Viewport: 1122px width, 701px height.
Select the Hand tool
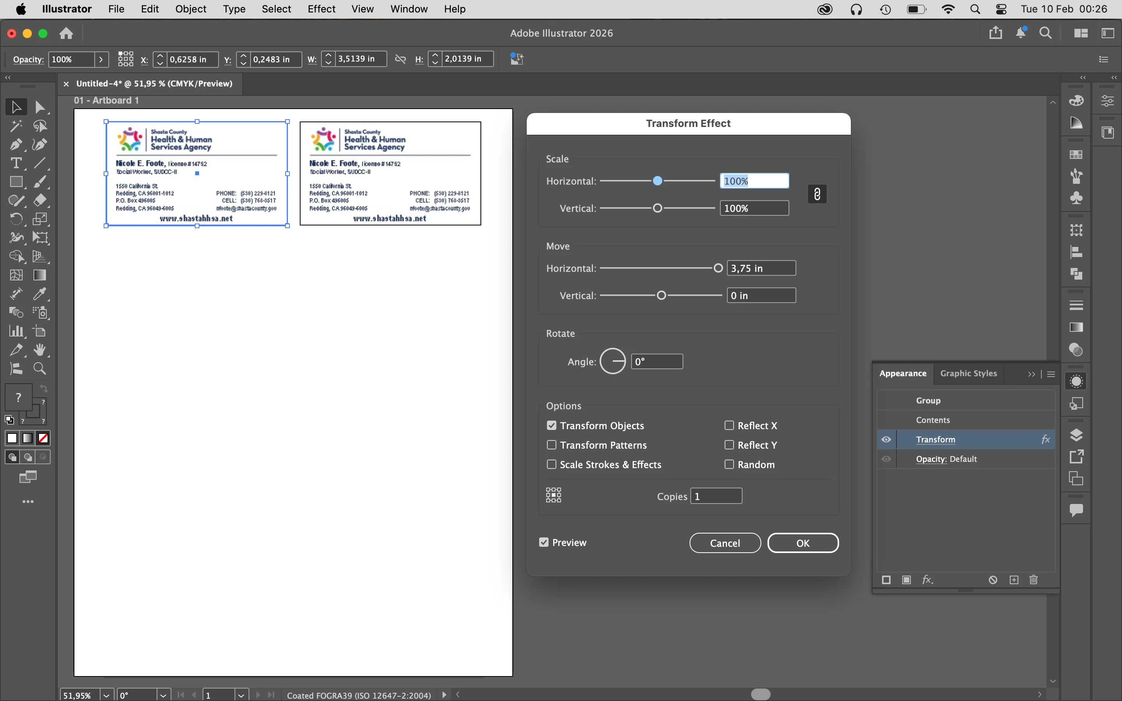(40, 350)
